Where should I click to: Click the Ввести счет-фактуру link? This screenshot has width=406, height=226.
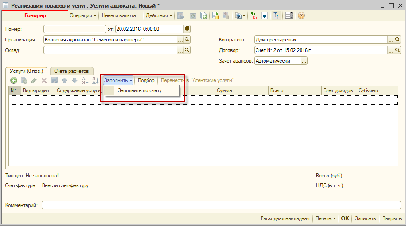click(65, 185)
